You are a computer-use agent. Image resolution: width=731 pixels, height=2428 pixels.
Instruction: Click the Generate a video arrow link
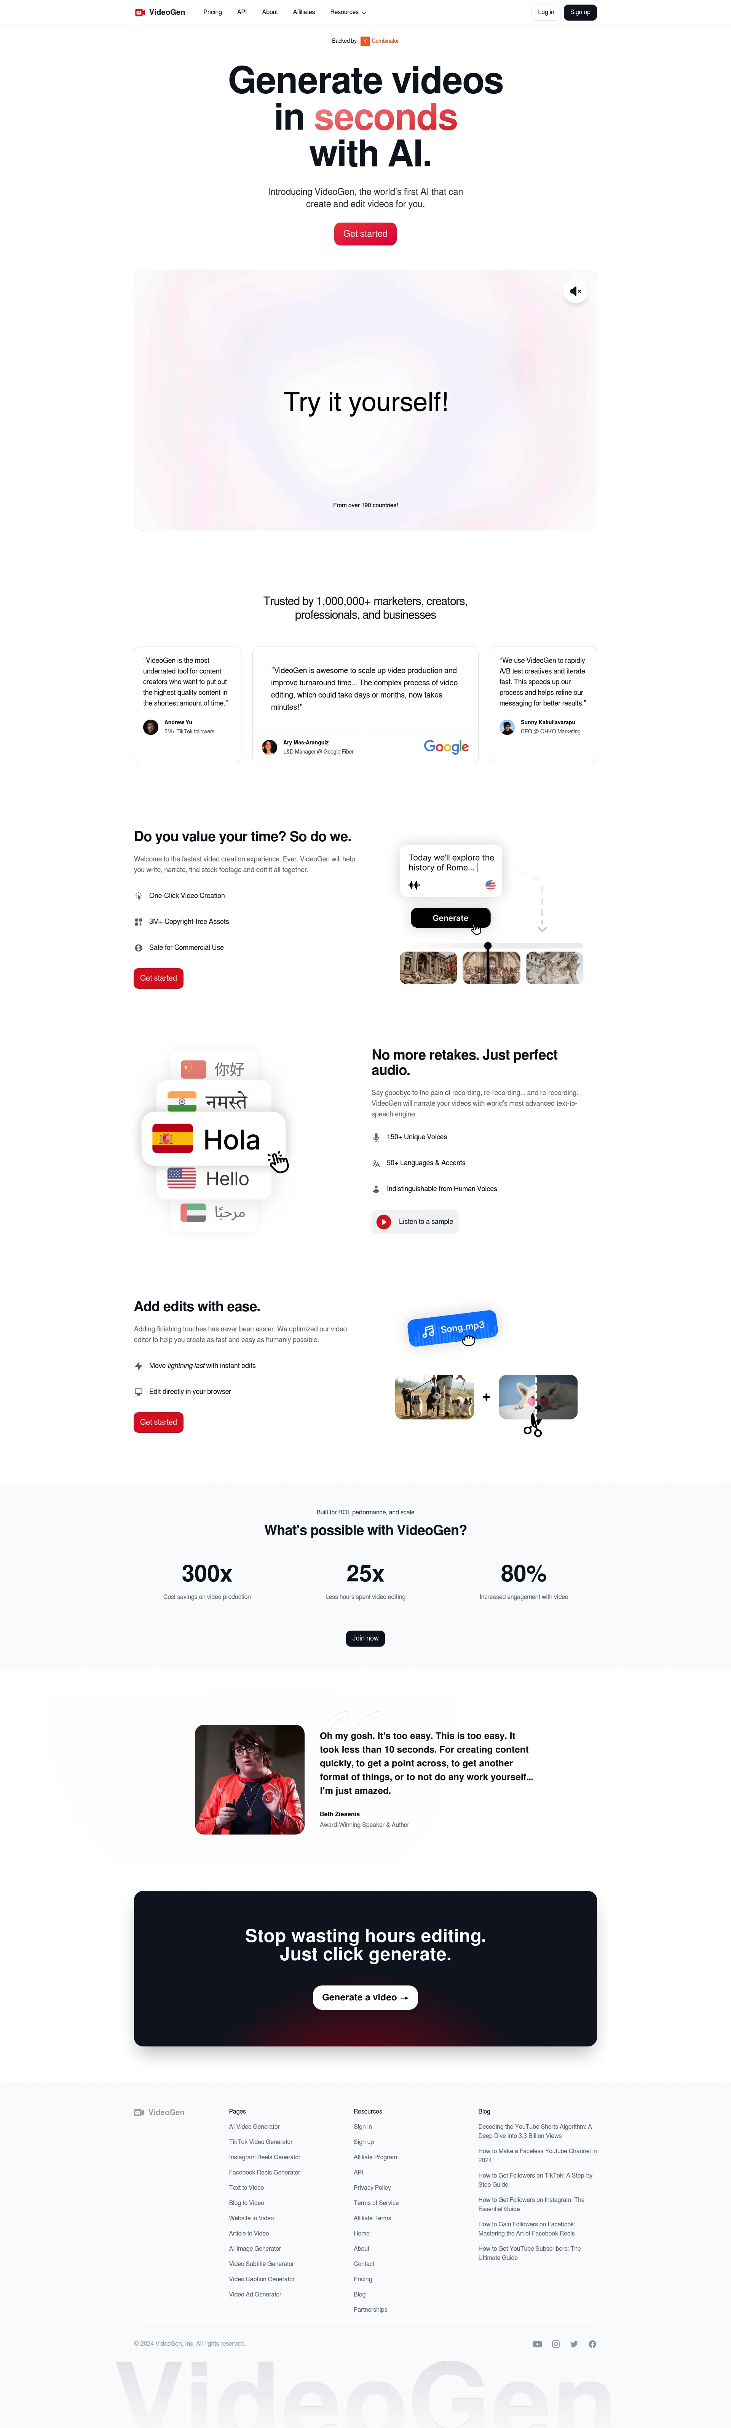(x=365, y=1996)
